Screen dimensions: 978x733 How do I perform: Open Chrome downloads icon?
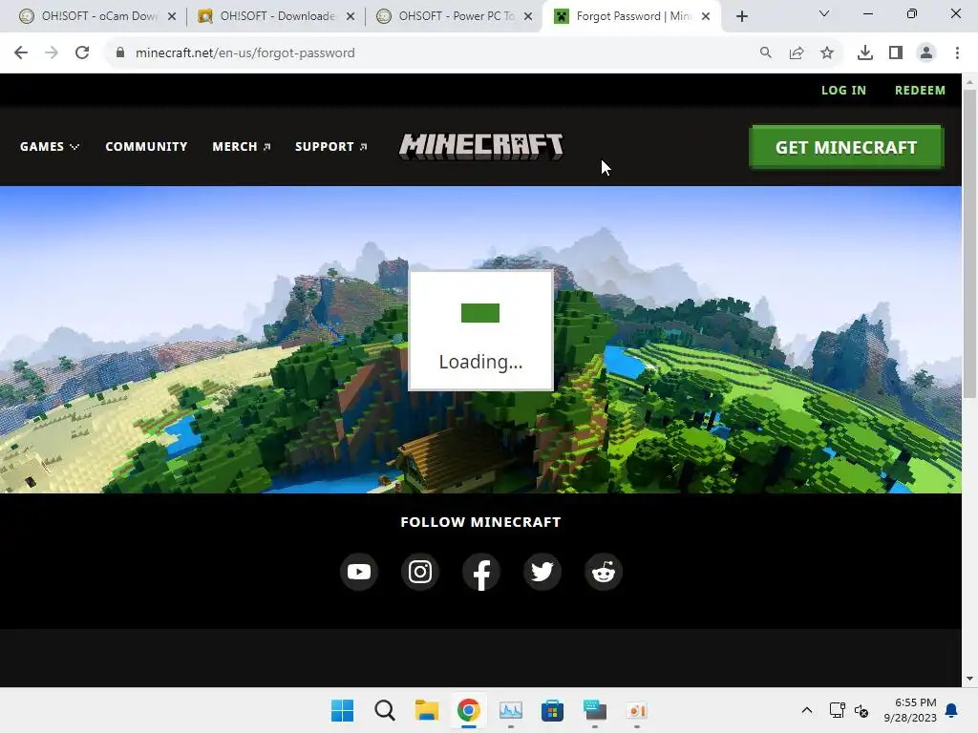[x=865, y=53]
